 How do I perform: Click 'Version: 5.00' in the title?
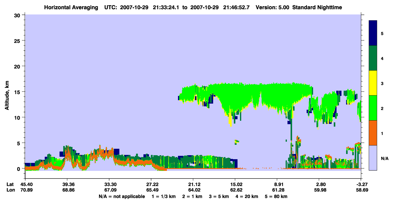(272, 7)
